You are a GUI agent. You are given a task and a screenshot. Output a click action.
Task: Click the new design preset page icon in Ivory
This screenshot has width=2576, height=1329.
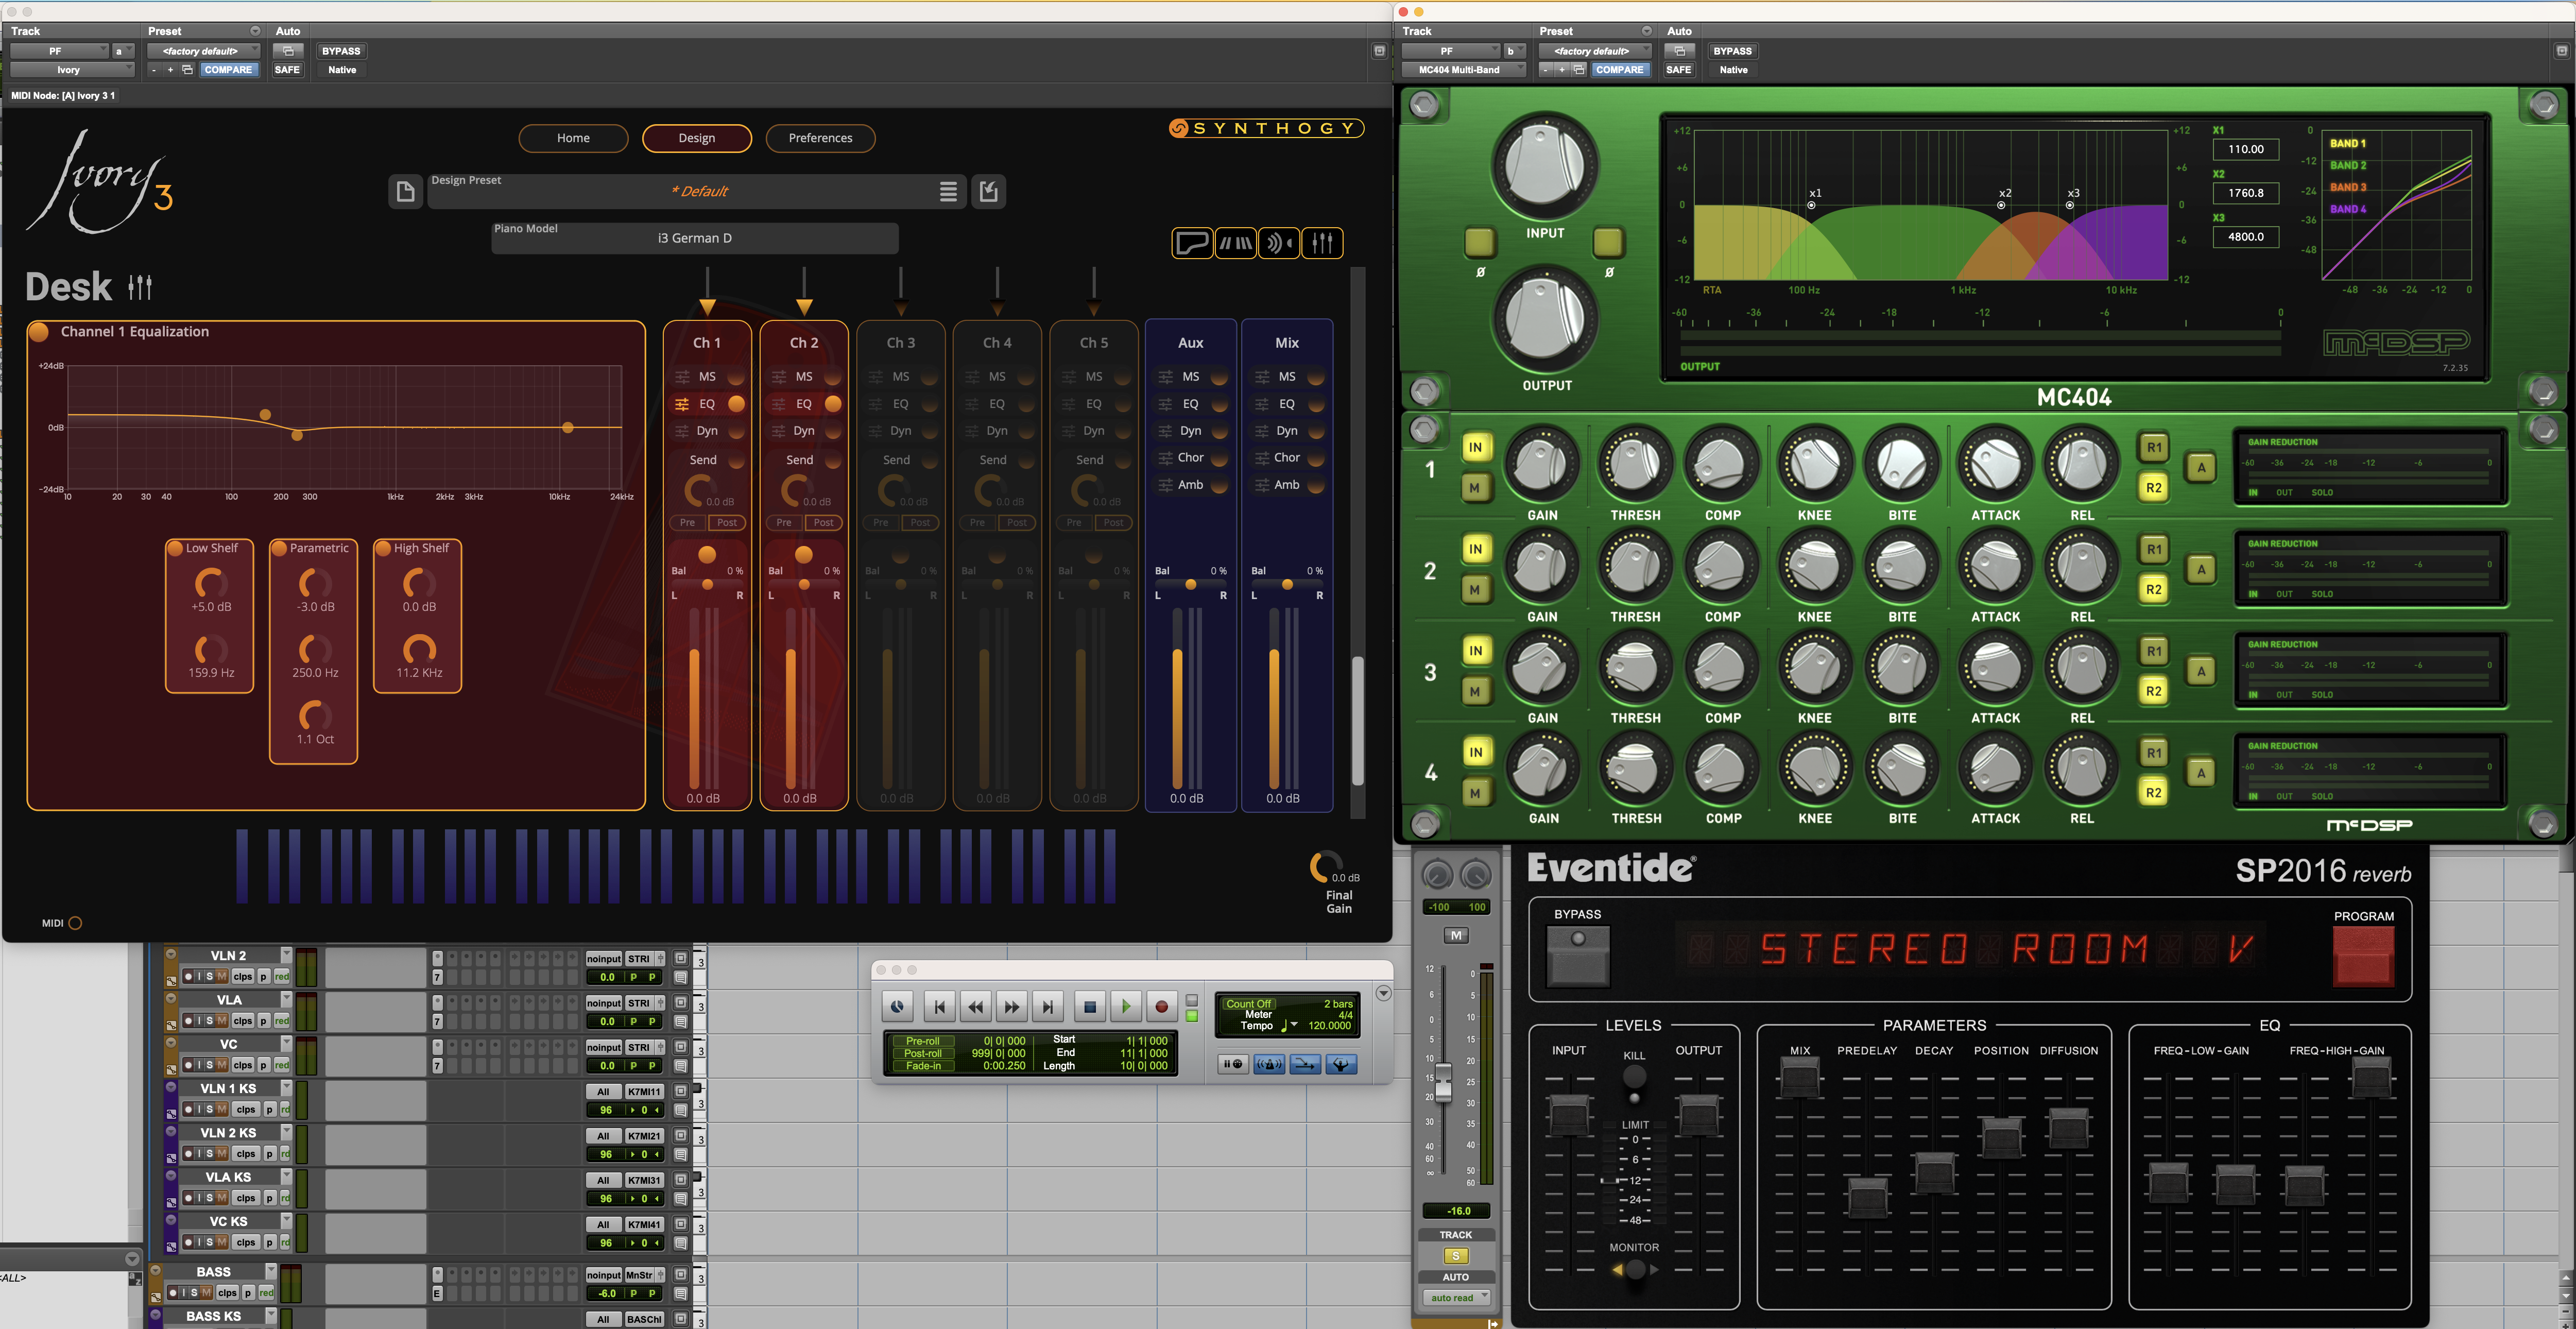405,191
